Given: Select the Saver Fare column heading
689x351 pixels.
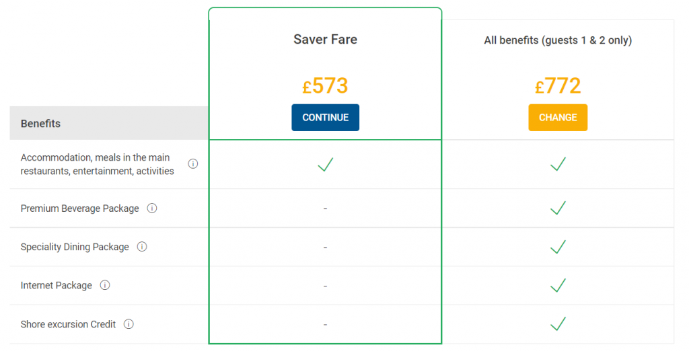Looking at the screenshot, I should (x=325, y=40).
